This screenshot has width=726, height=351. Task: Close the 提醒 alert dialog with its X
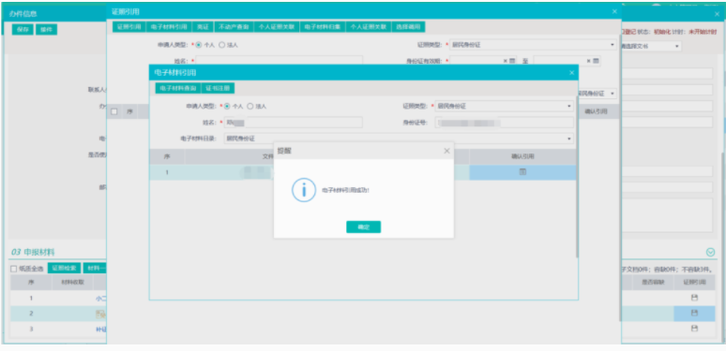point(446,151)
